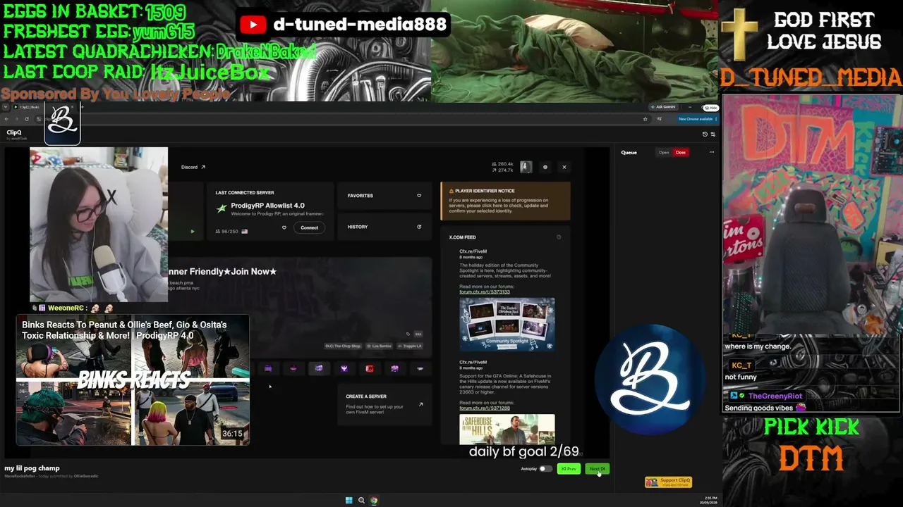Click the Trappin LA server tag
Viewport: 903px width, 507px height.
[410, 346]
